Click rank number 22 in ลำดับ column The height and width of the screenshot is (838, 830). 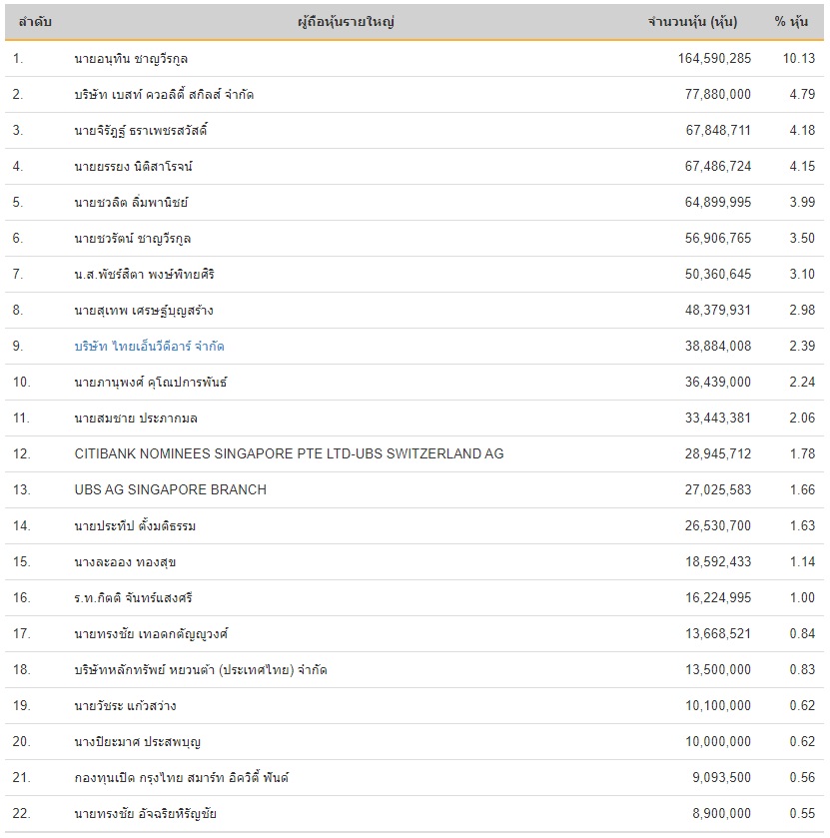click(22, 813)
